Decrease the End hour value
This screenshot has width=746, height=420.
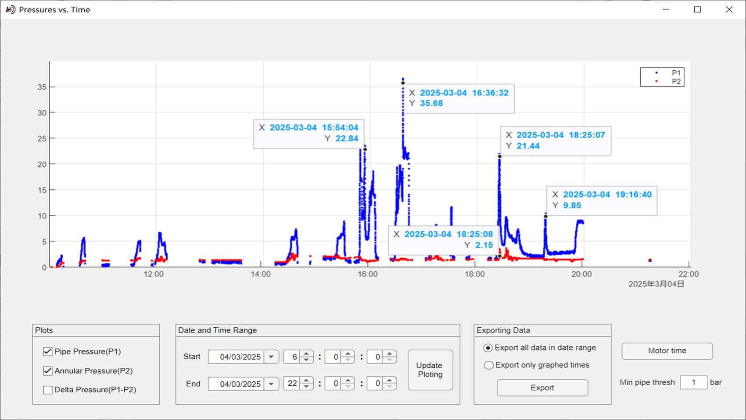pos(306,387)
